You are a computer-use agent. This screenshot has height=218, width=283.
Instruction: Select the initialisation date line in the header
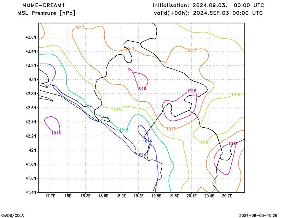pyautogui.click(x=208, y=5)
